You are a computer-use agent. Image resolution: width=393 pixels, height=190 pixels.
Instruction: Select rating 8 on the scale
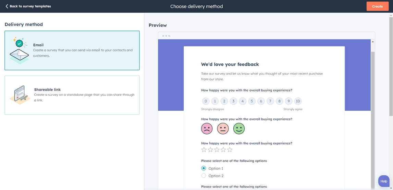point(280,101)
